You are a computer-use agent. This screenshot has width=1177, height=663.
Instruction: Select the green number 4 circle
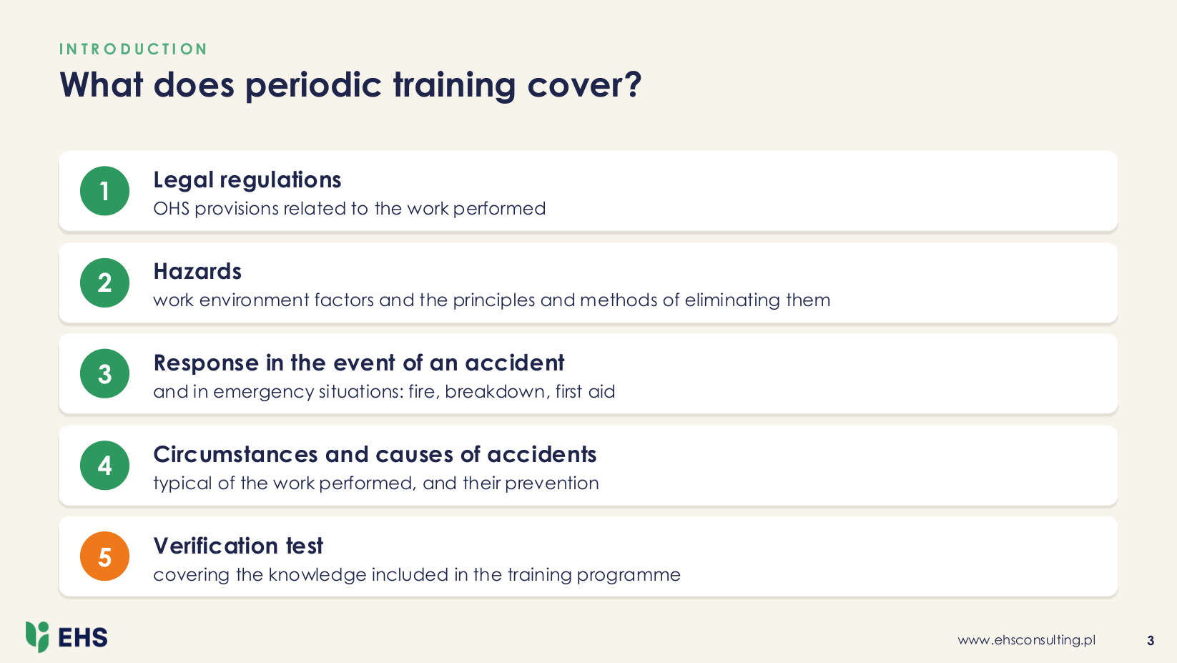(104, 465)
